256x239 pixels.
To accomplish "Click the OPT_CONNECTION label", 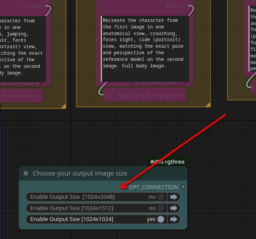I will [x=154, y=187].
